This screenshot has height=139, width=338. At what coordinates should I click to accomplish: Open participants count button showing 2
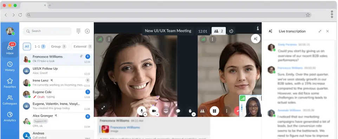[x=219, y=31]
